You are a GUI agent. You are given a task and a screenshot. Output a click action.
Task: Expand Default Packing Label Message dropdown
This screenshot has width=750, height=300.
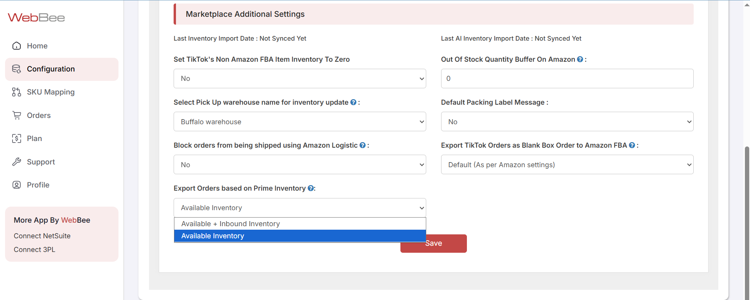click(x=567, y=122)
